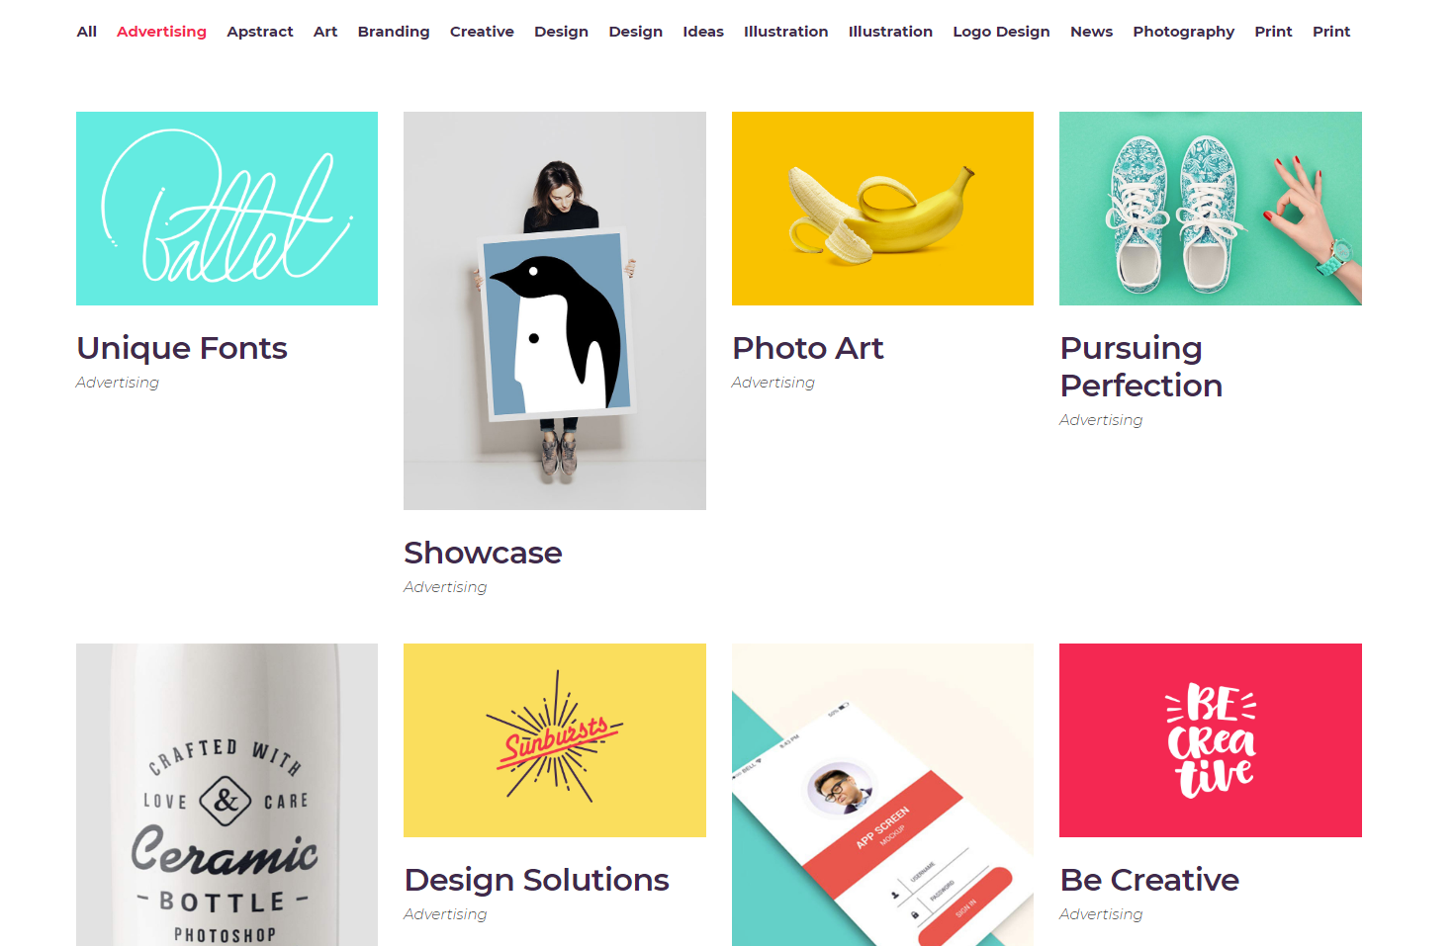View the banana Photo Art image
The height and width of the screenshot is (946, 1456).
tap(882, 209)
